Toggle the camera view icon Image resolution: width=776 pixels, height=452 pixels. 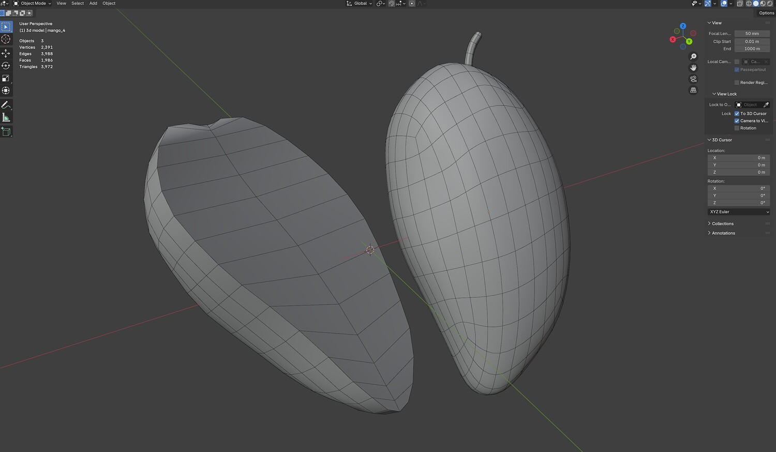[693, 79]
